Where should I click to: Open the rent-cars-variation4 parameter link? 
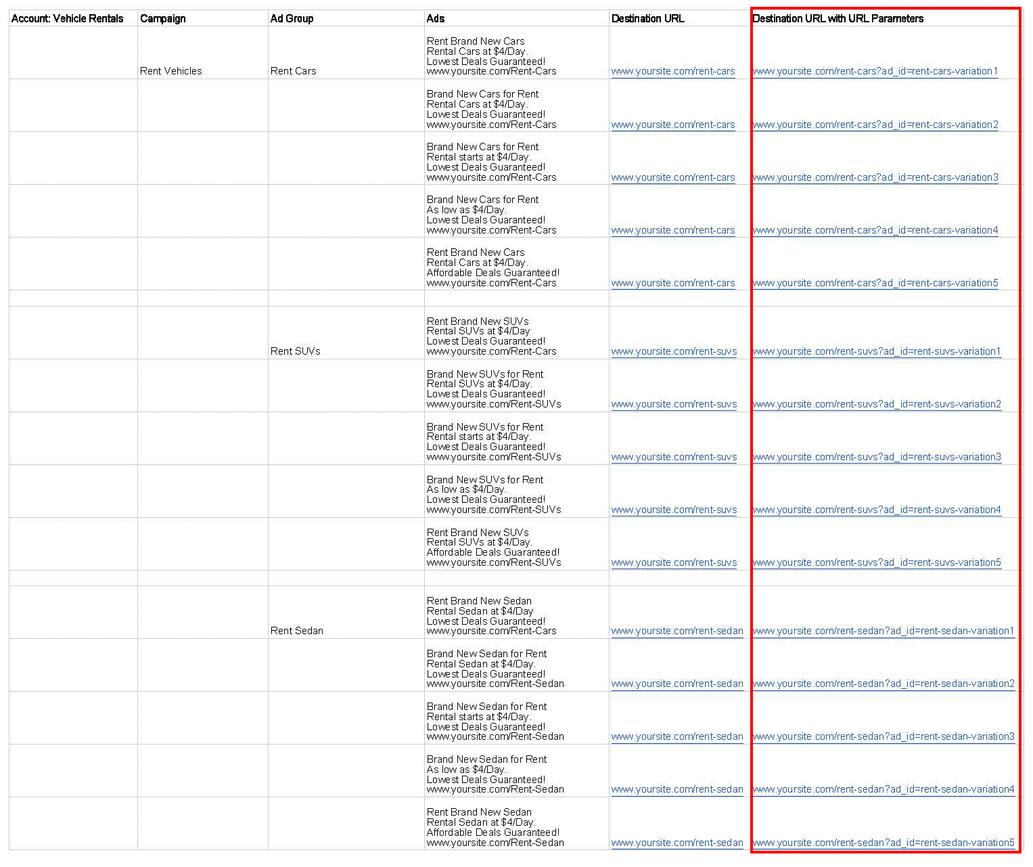(x=875, y=230)
